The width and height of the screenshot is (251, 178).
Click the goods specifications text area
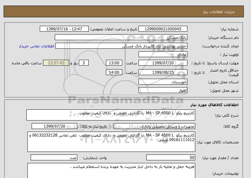pos(111,141)
